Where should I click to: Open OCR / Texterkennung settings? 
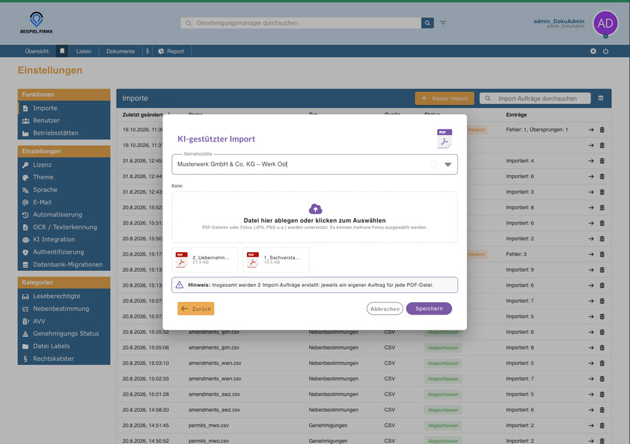[x=64, y=227]
